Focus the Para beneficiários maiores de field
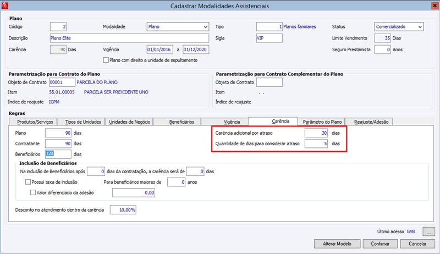This screenshot has width=440, height=254. click(x=176, y=182)
